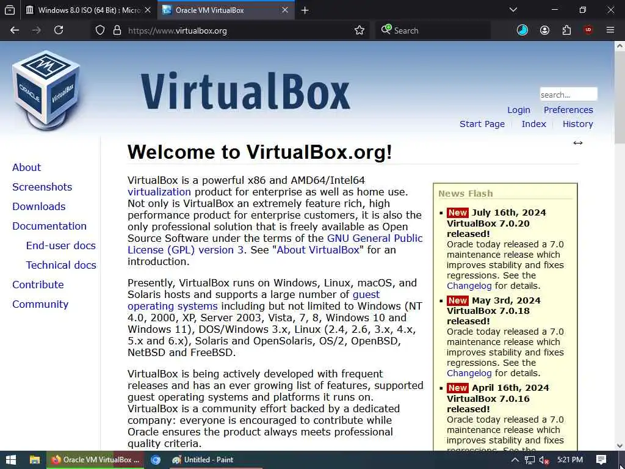The width and height of the screenshot is (625, 469).
Task: Close the Oracle VM VirtualBox tab
Action: (x=285, y=10)
